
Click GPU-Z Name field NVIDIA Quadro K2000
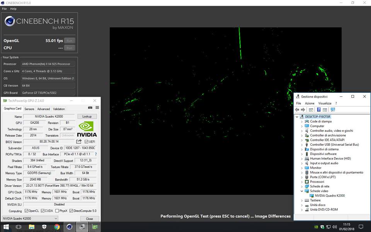pyautogui.click(x=49, y=116)
